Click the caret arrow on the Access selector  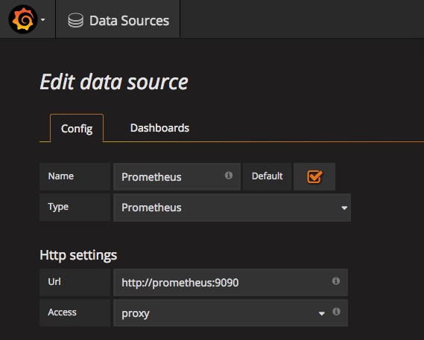[321, 313]
